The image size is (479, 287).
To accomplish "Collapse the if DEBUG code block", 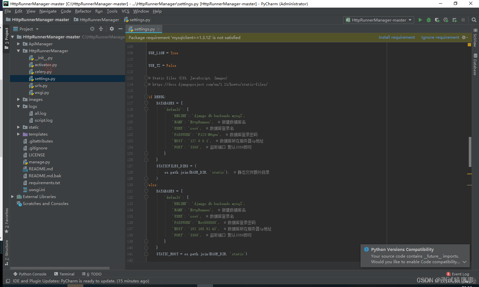I will pos(146,97).
